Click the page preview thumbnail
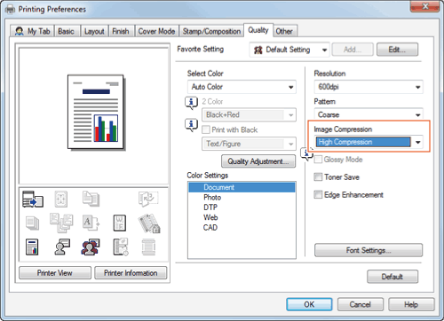This screenshot has width=444, height=321. (x=96, y=112)
